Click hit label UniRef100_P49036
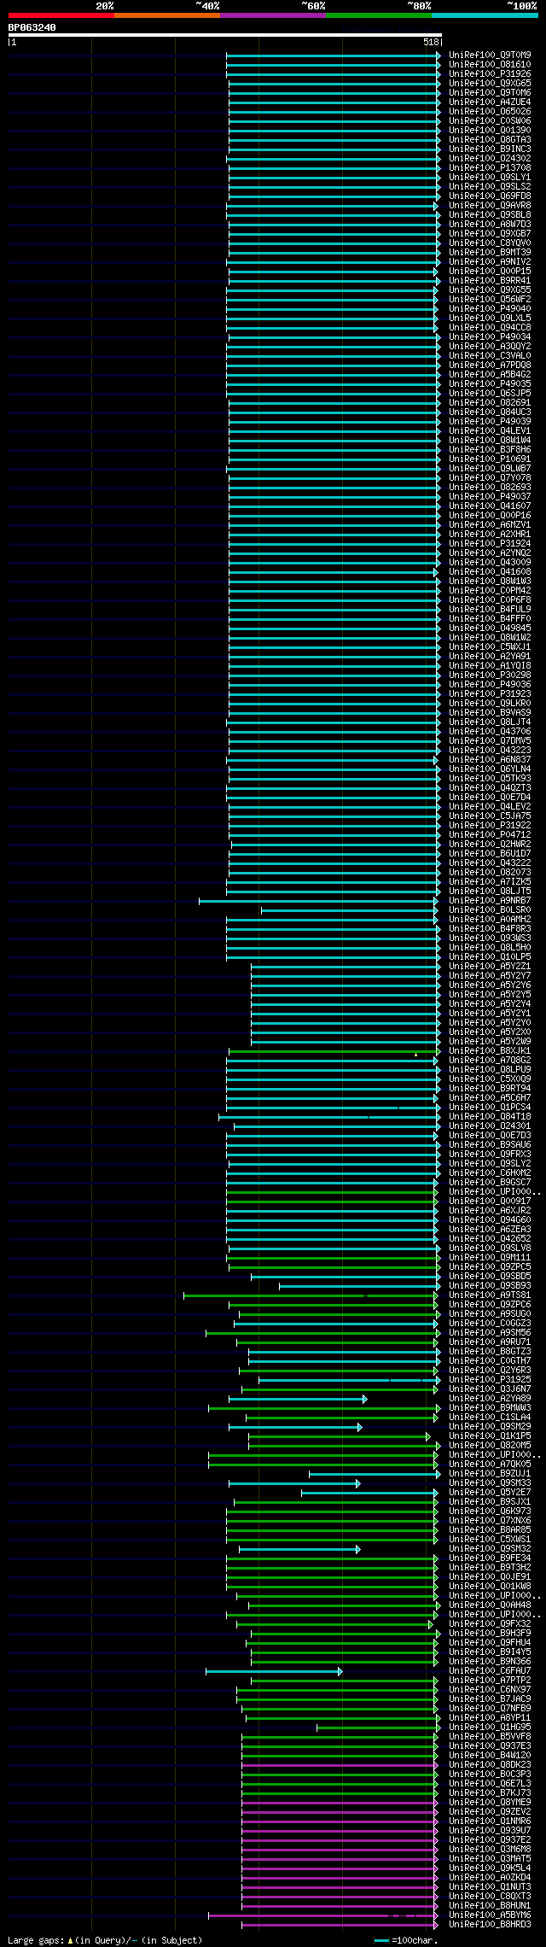546x1947 pixels. tap(490, 685)
